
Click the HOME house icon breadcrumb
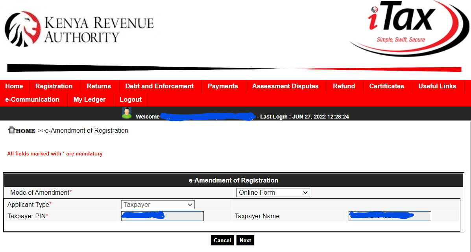click(x=12, y=130)
